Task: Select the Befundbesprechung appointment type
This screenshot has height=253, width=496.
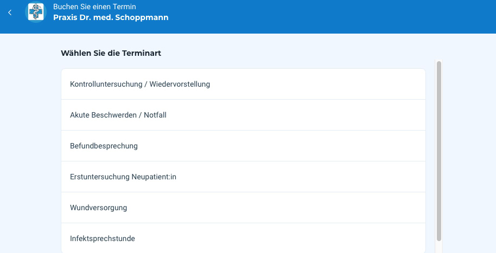Action: coord(104,146)
